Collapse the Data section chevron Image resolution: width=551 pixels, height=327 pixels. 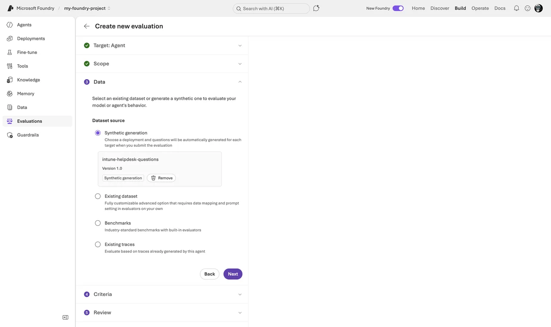pos(240,82)
